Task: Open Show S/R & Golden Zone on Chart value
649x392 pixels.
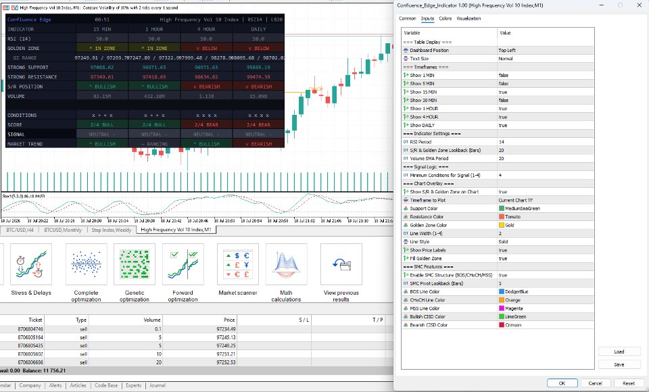Action: click(546, 192)
